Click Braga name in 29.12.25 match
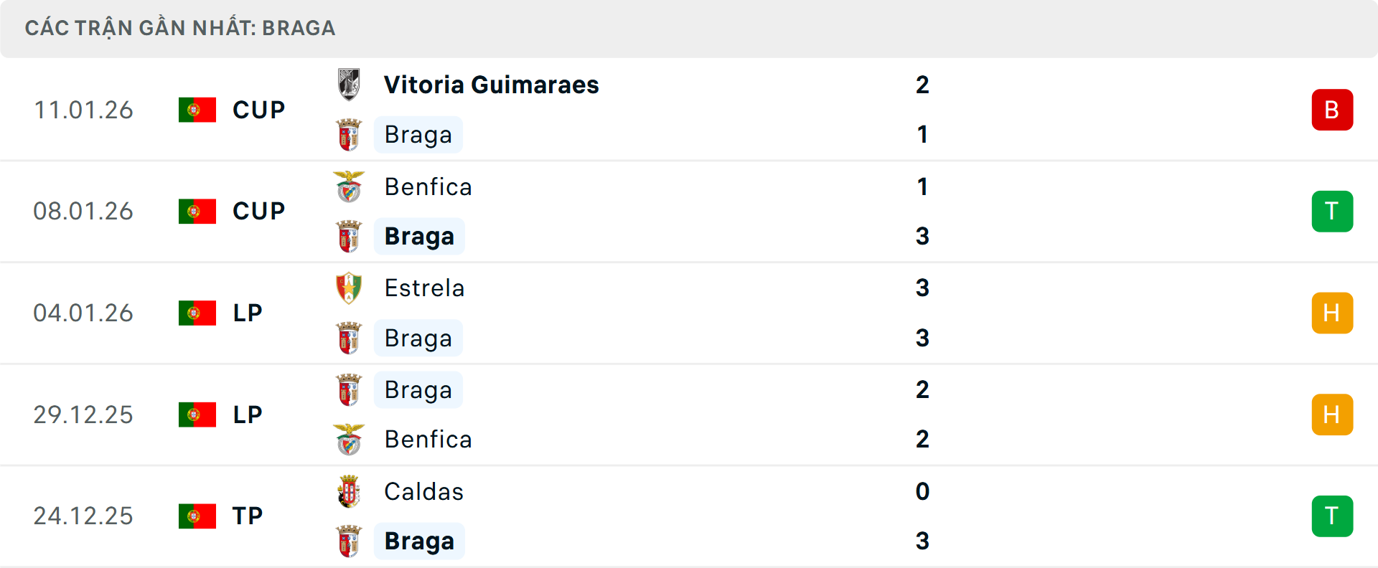 tap(418, 390)
